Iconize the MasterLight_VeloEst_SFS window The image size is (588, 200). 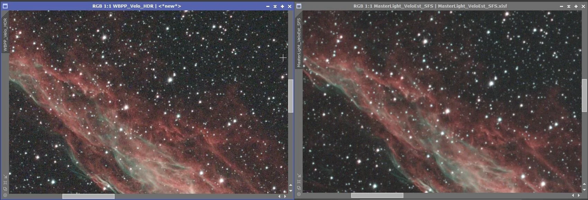pos(561,6)
